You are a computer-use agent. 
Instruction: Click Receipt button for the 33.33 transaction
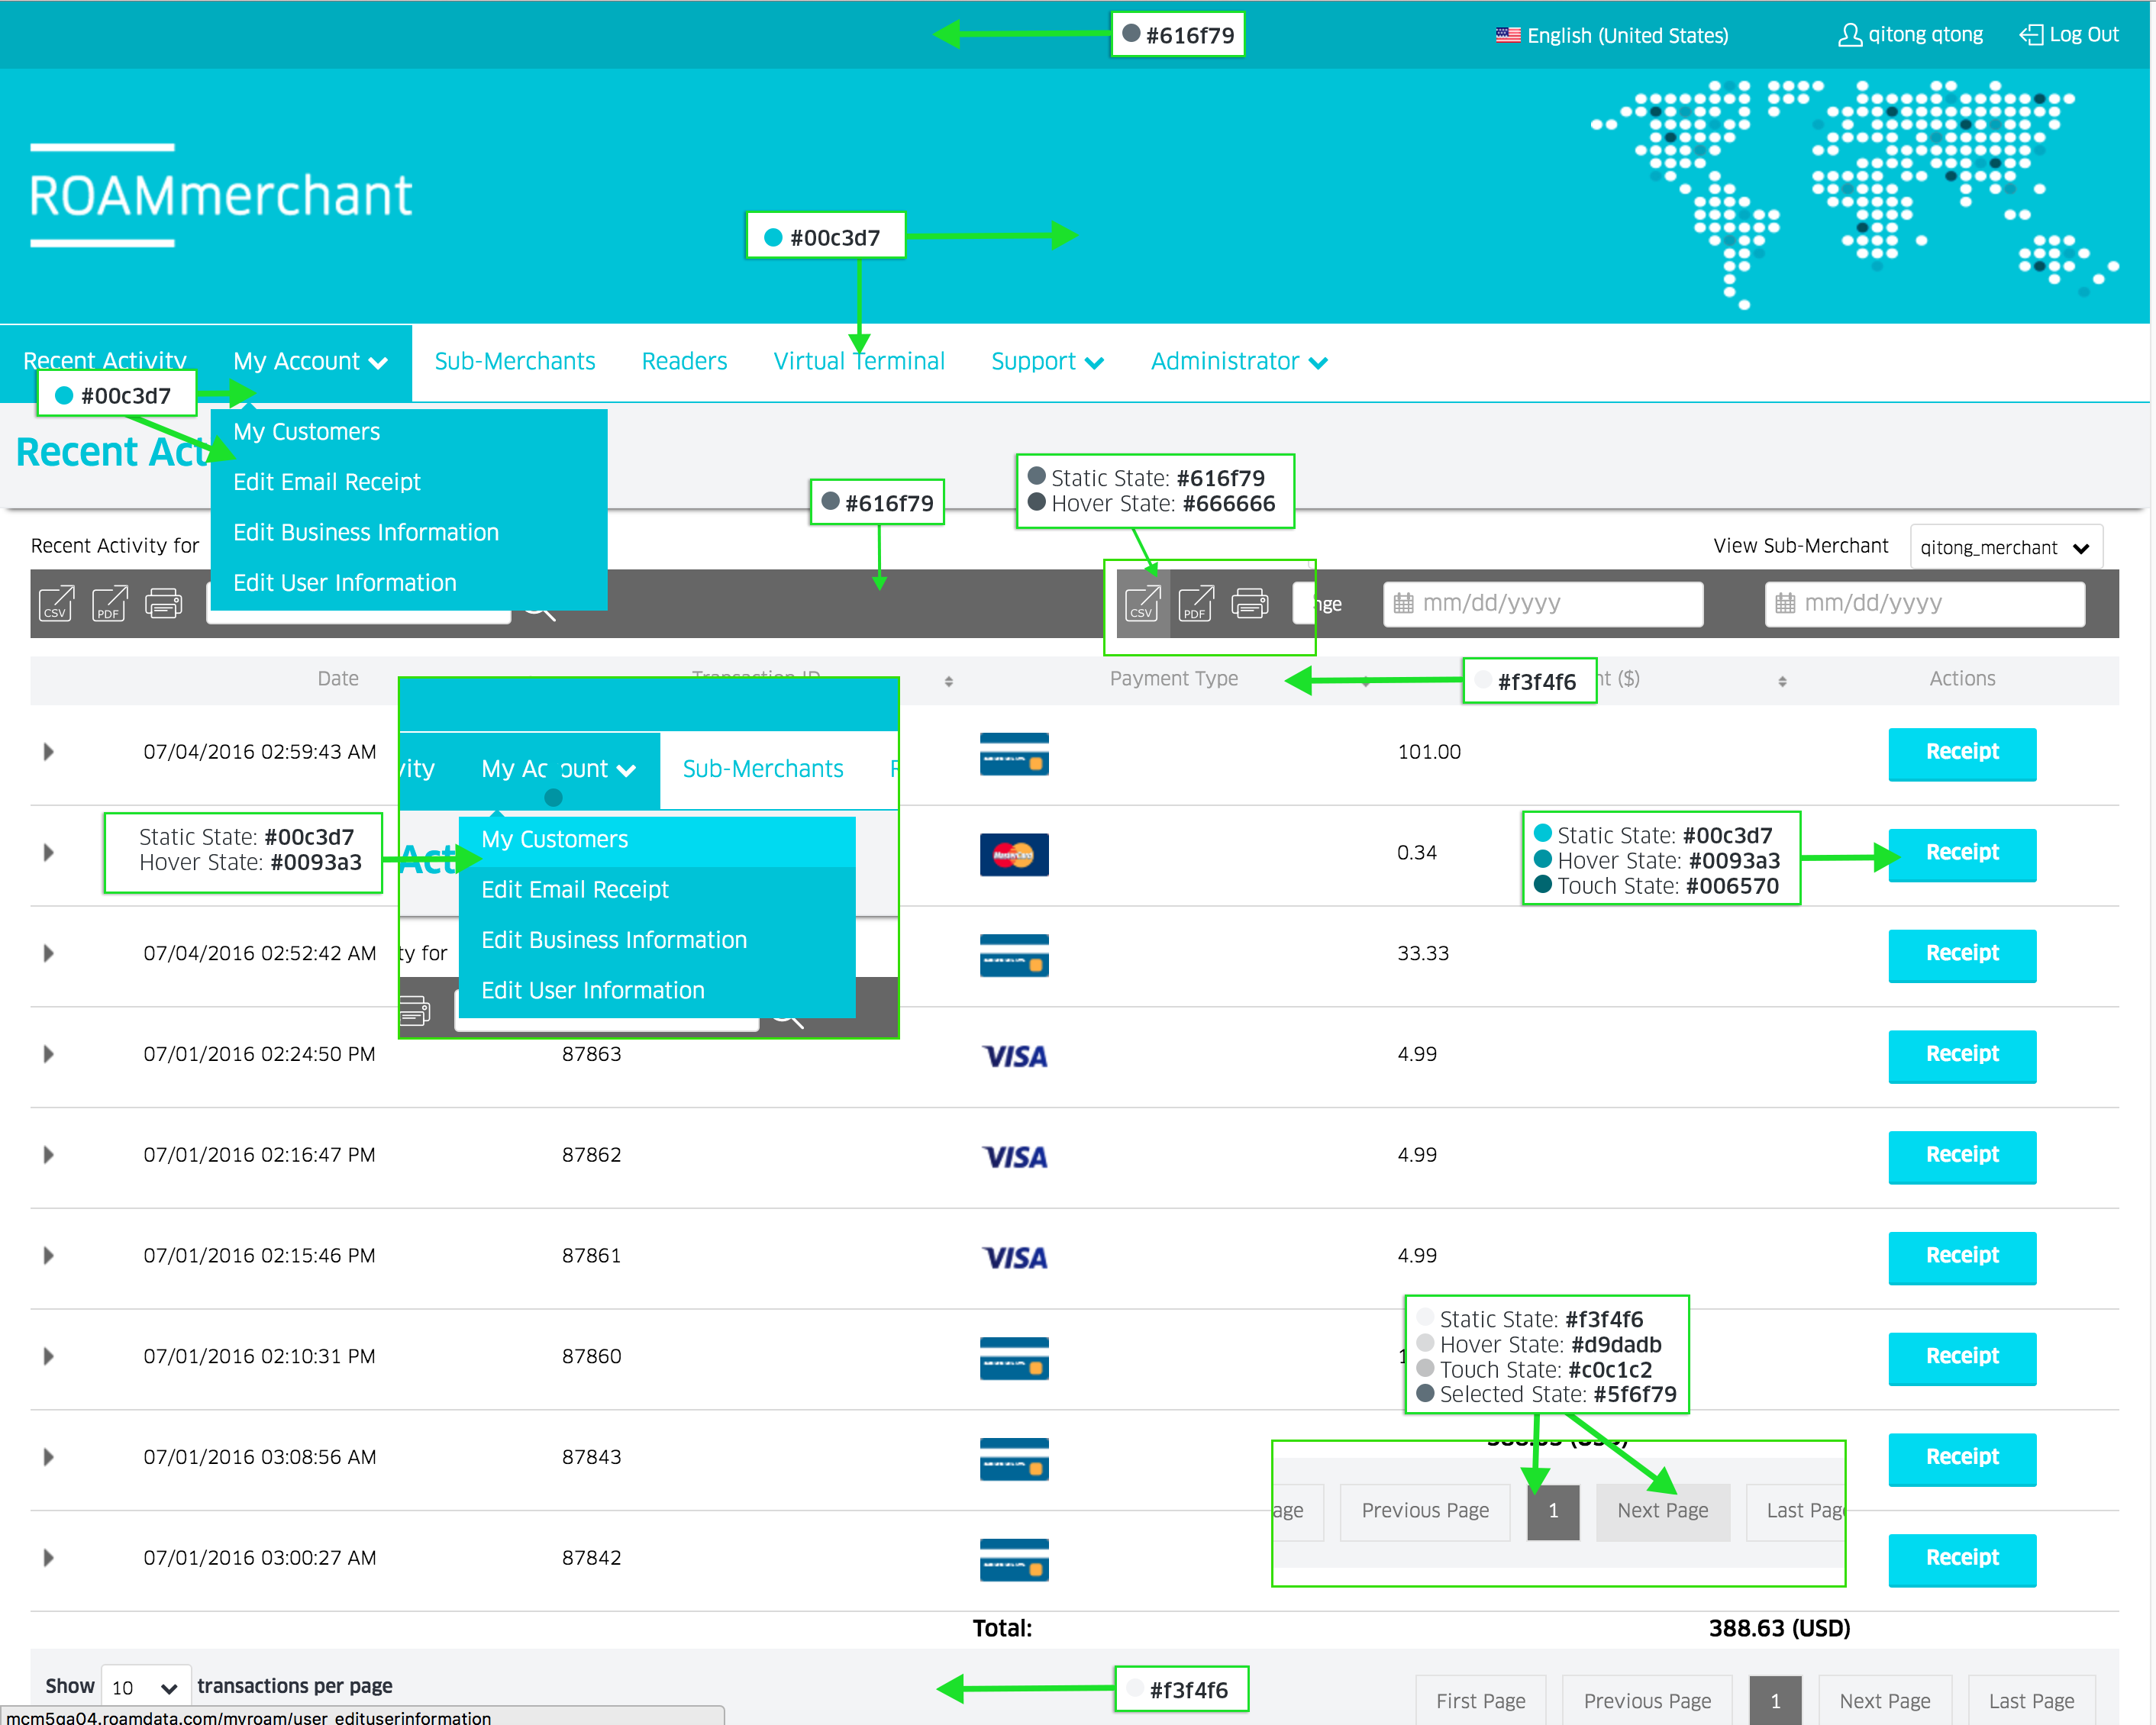1962,955
